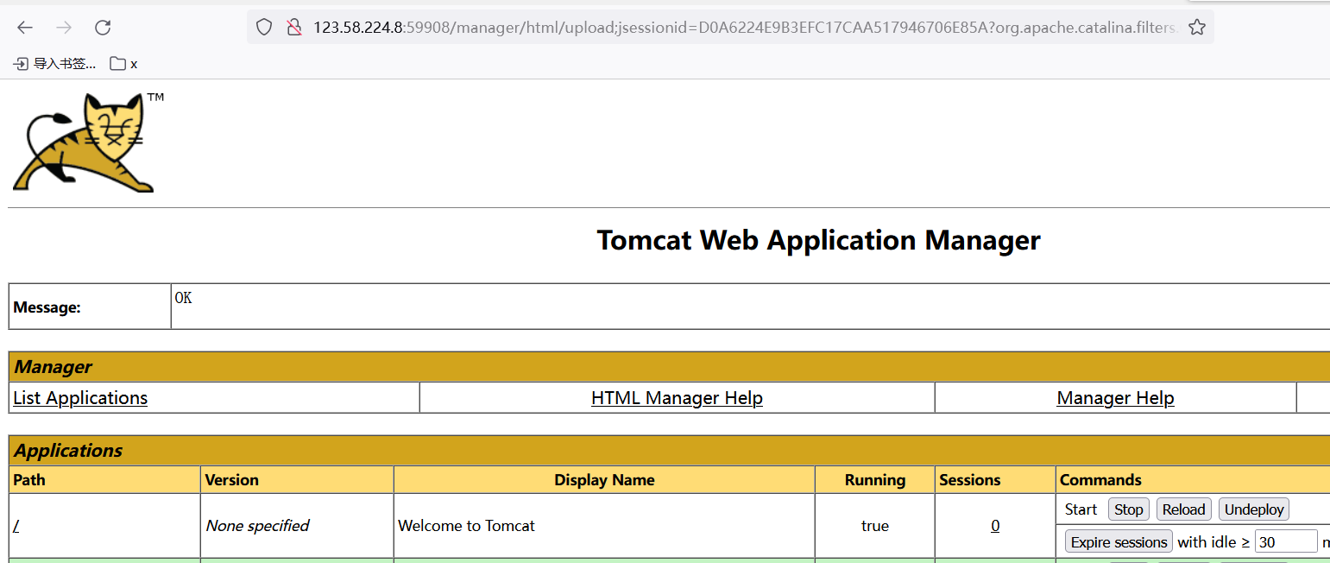
Task: Click the 'OK' message text
Action: 183,298
